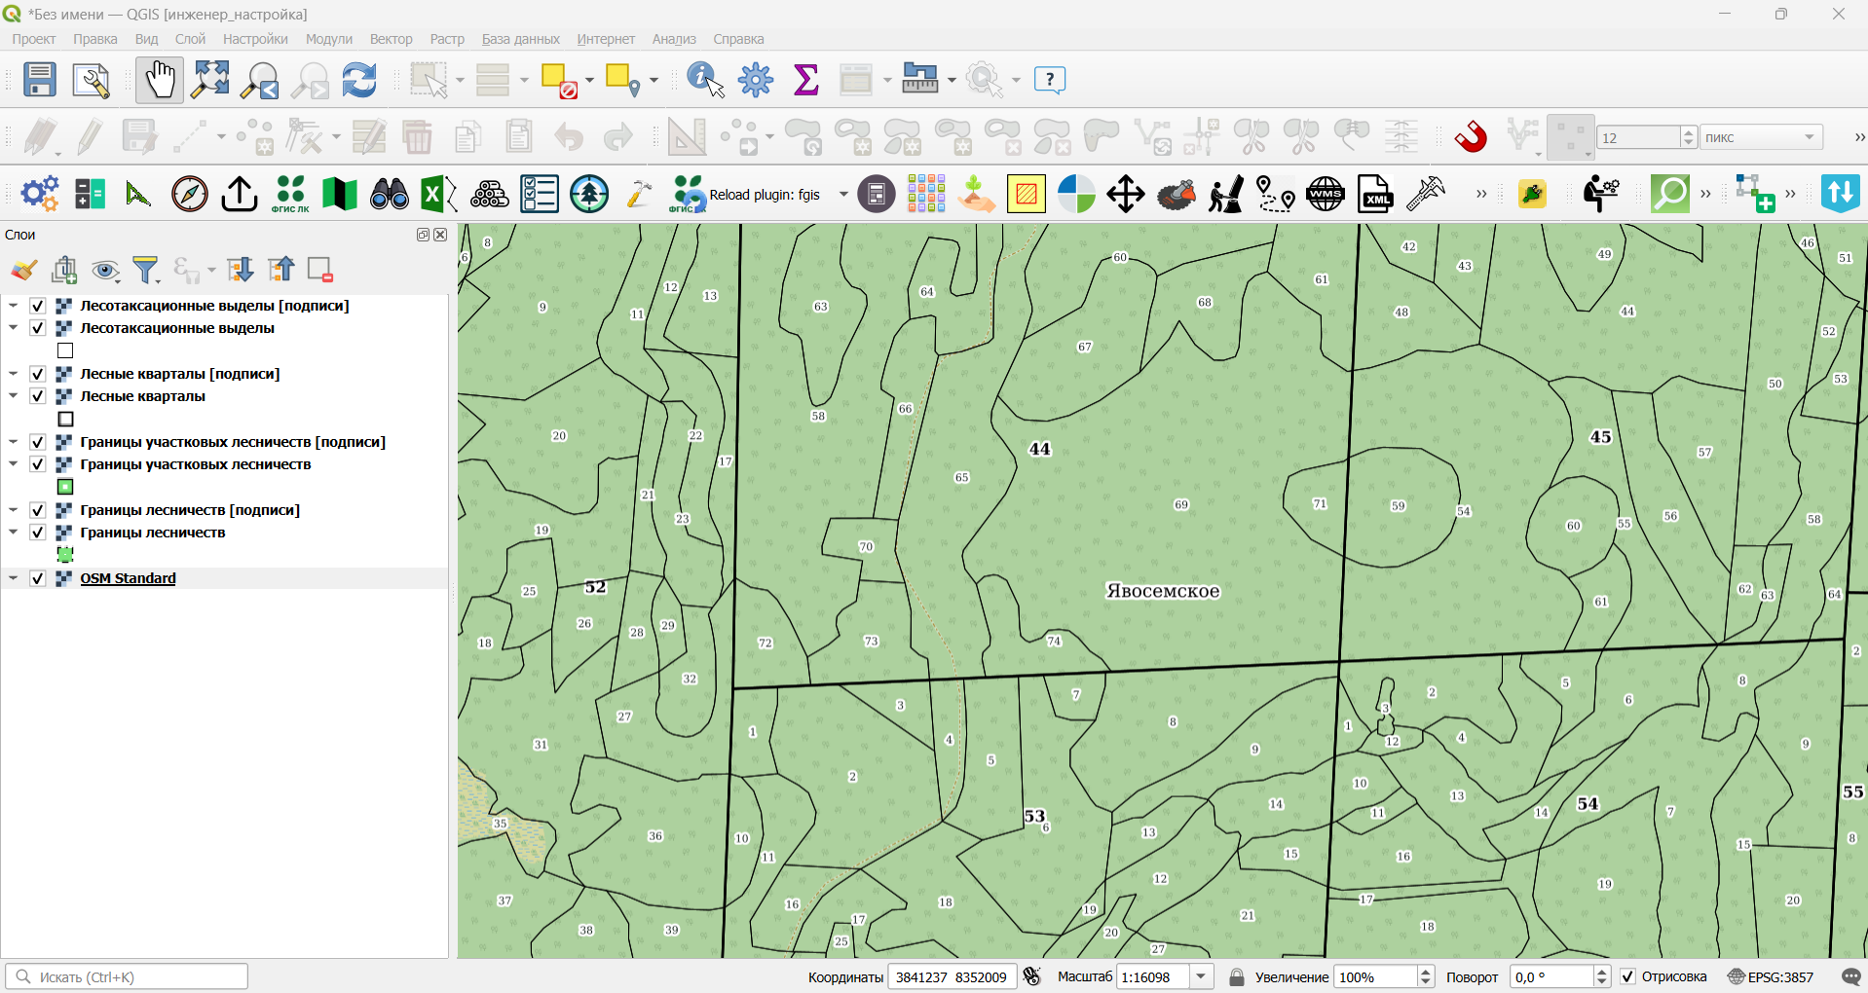
Task: Open the Слой menu
Action: (x=190, y=39)
